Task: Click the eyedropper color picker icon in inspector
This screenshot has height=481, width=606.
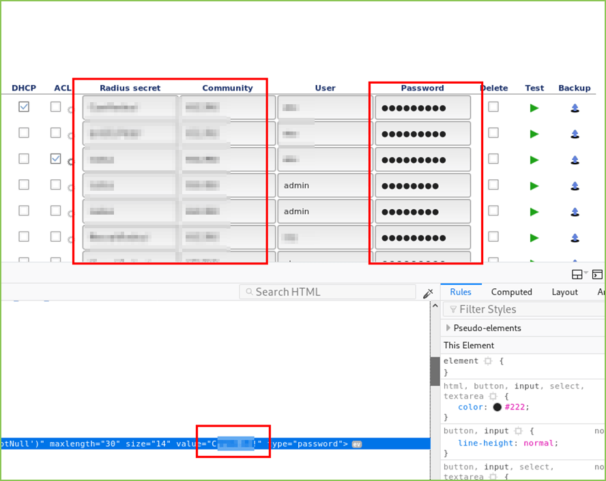Action: (x=428, y=293)
